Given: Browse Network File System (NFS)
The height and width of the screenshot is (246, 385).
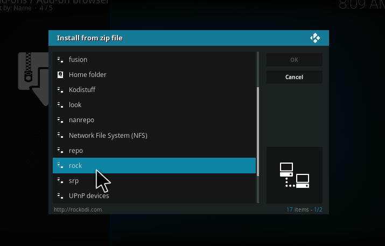Looking at the screenshot, I should click(x=154, y=135).
